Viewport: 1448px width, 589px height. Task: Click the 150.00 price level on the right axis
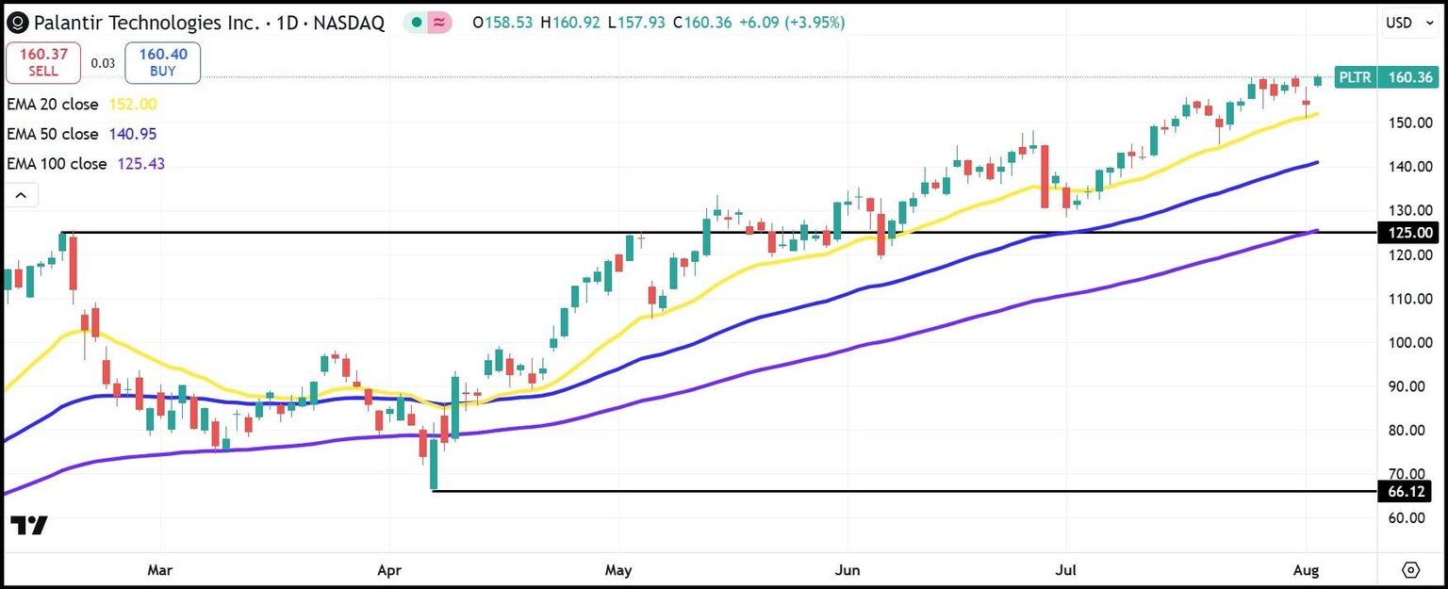pos(1413,122)
